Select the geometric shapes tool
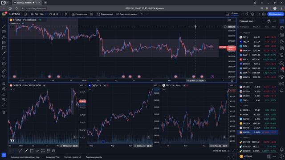The height and width of the screenshot is (160, 285). click(x=4, y=48)
